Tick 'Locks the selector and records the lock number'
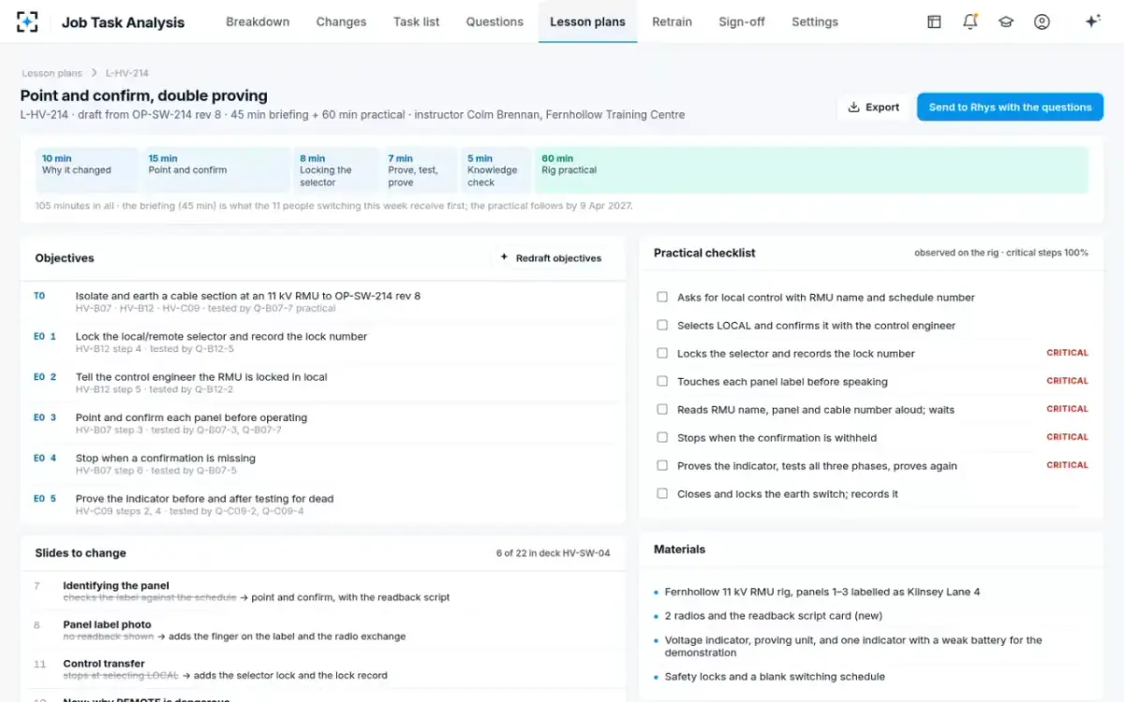1124x702 pixels. [662, 354]
